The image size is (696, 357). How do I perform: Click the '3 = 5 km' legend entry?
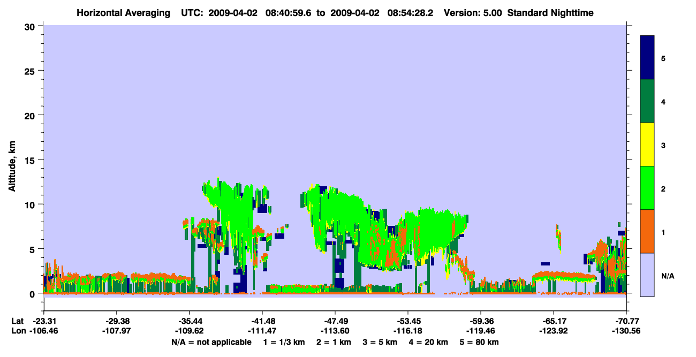coord(381,342)
